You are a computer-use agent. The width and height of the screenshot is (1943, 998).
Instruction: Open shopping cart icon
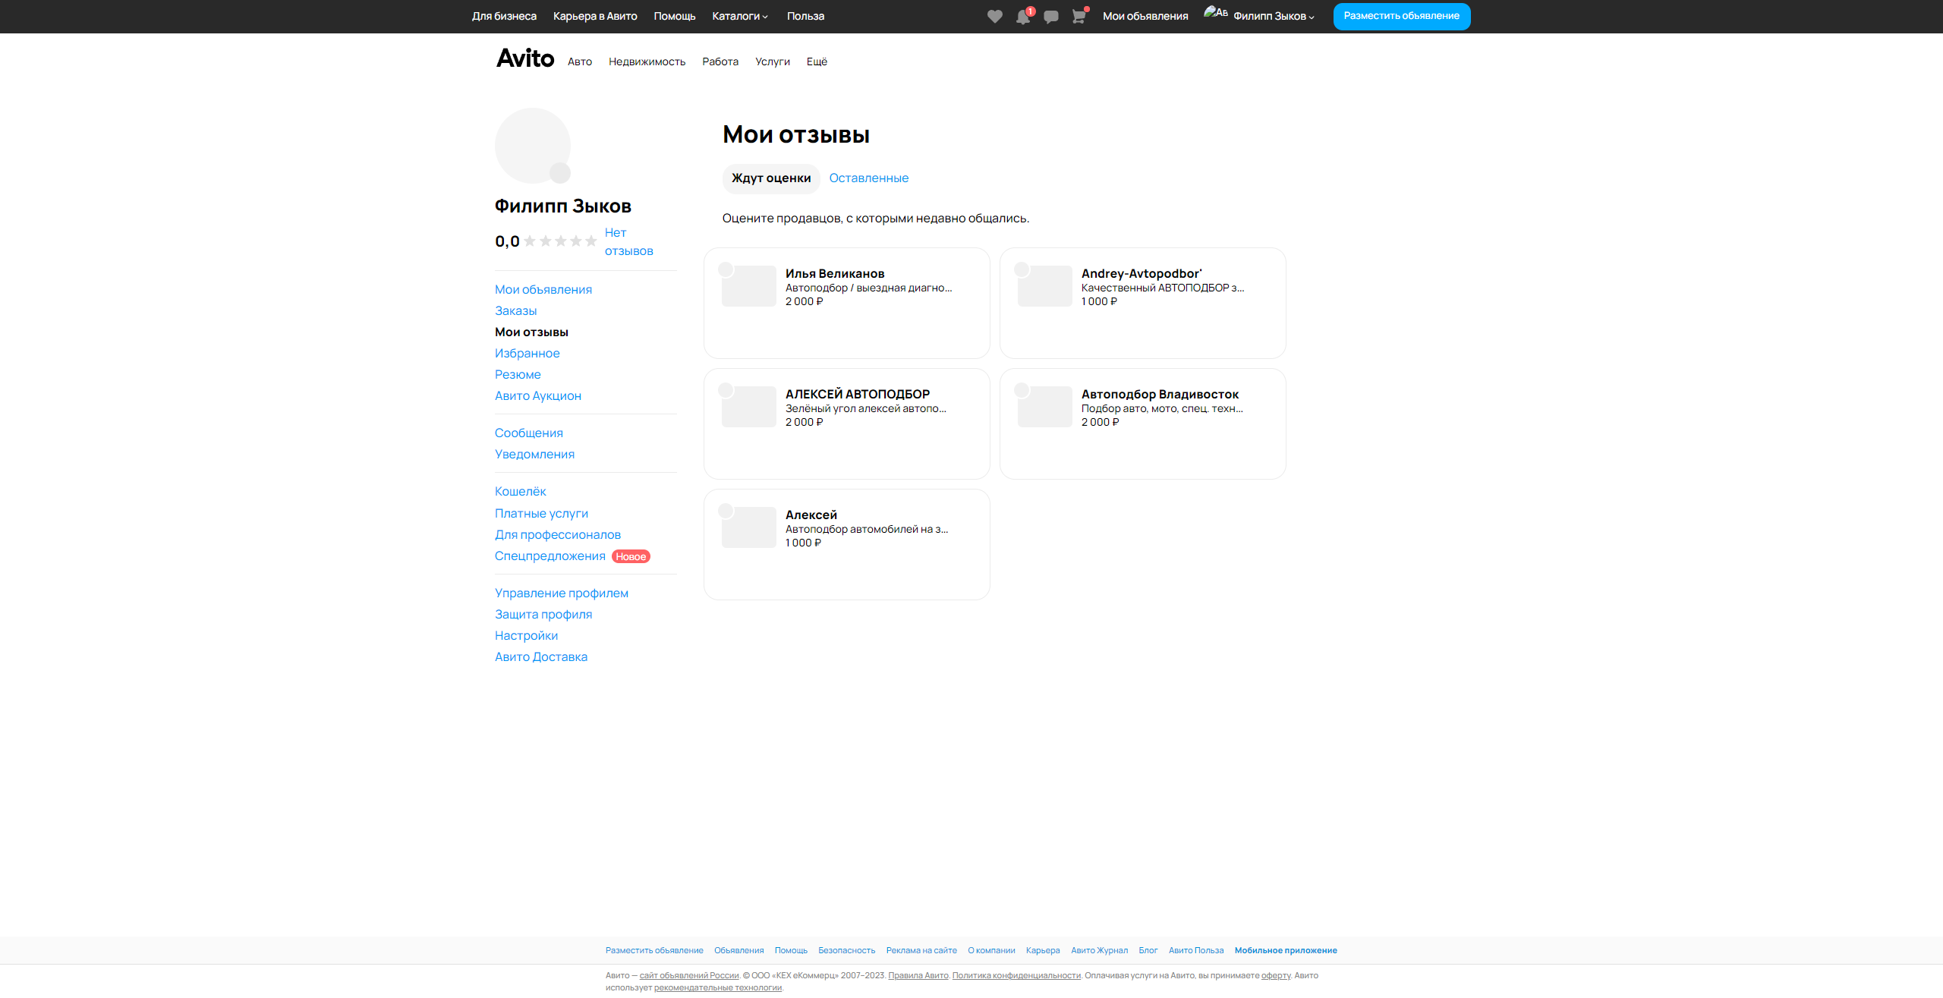1079,17
